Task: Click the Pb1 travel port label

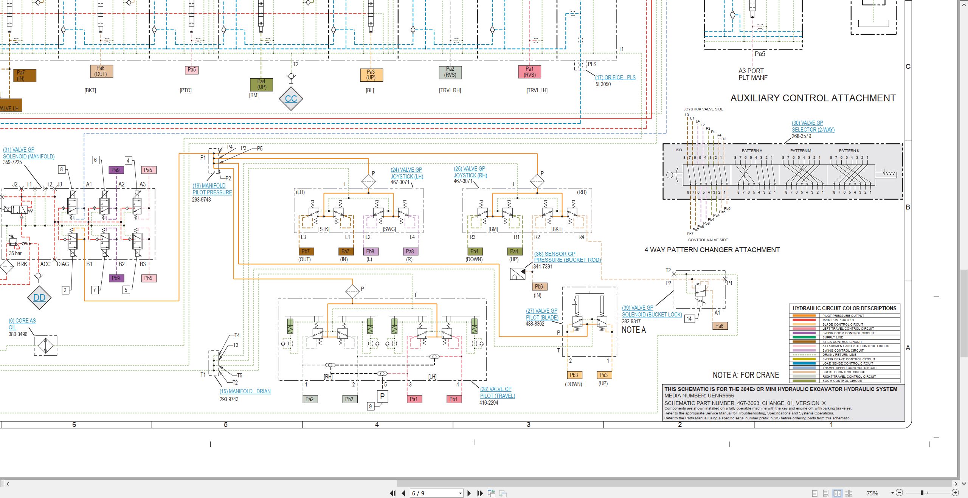Action: 453,399
